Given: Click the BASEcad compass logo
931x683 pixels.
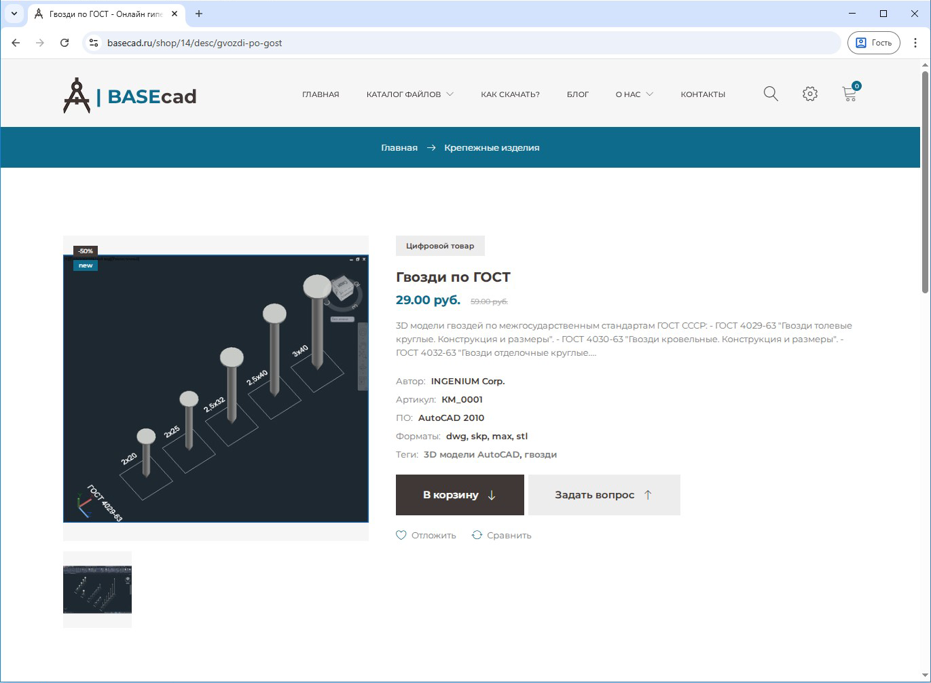Looking at the screenshot, I should click(77, 96).
